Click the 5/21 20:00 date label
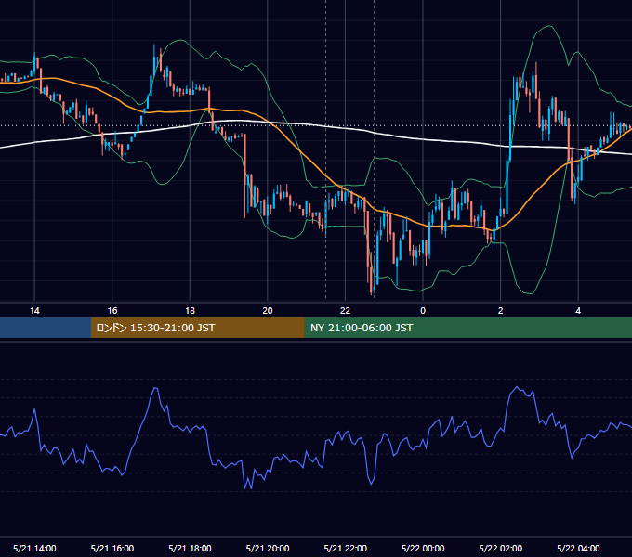Screen dimensions: 632x557 [x=268, y=548]
